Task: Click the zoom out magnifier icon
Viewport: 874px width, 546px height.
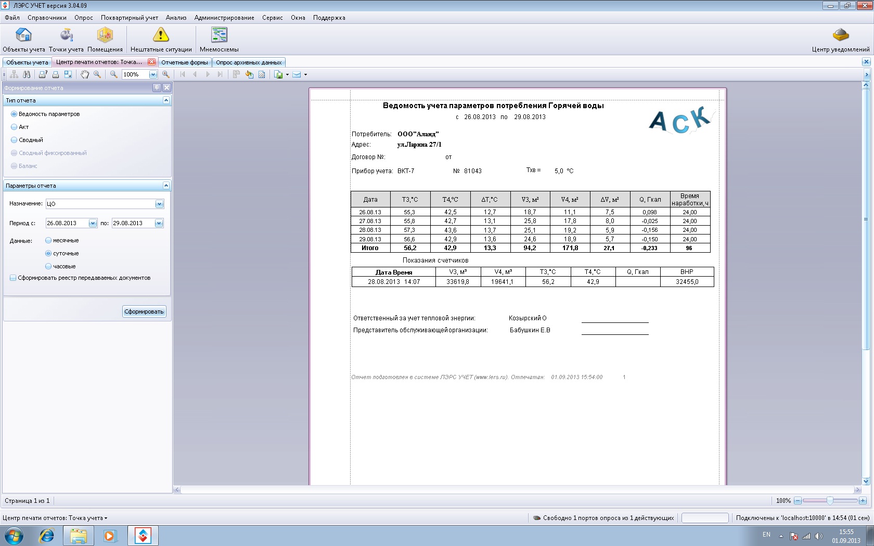Action: click(x=113, y=74)
